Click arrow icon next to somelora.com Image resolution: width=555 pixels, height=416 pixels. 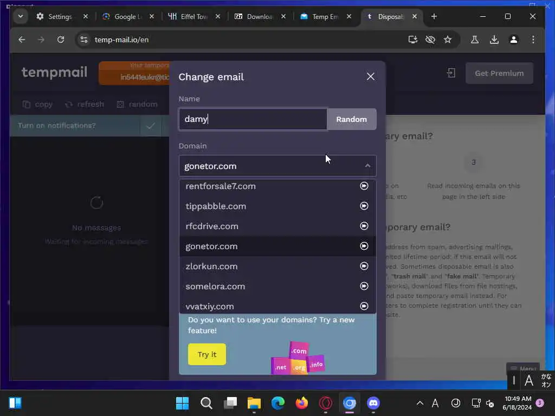364,286
